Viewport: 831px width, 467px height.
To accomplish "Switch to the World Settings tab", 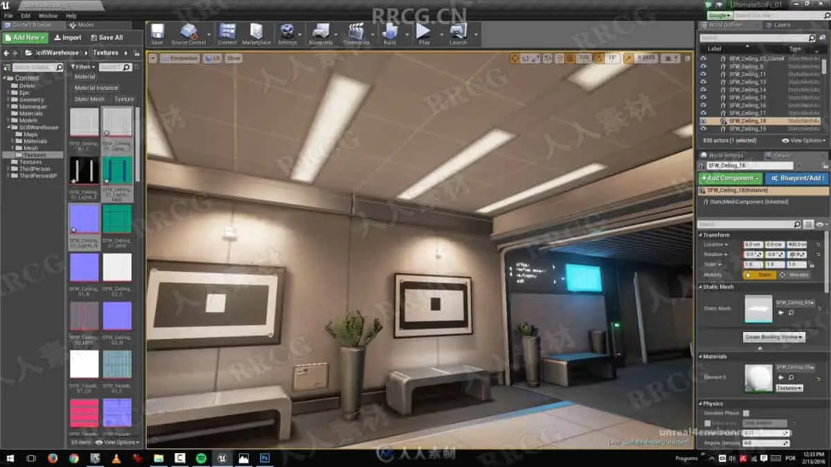I will (x=725, y=156).
